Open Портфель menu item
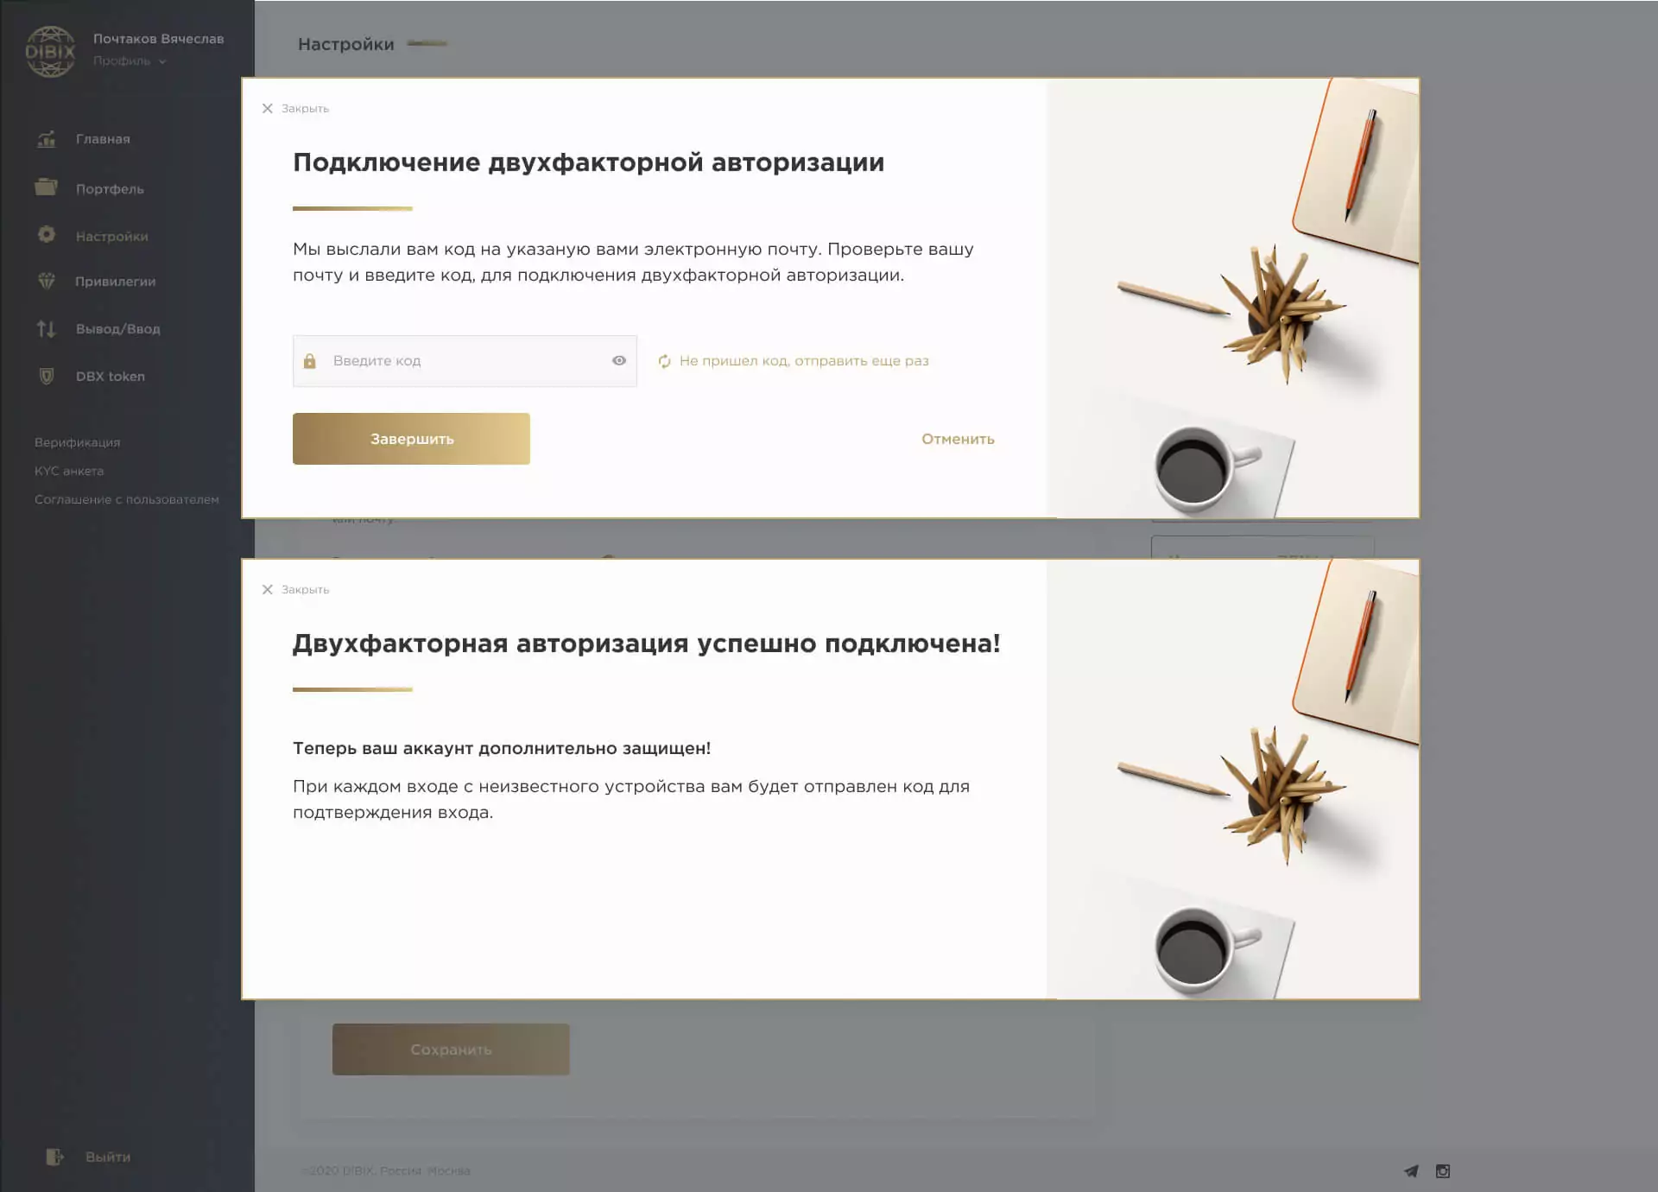Viewport: 1658px width, 1192px height. point(110,189)
